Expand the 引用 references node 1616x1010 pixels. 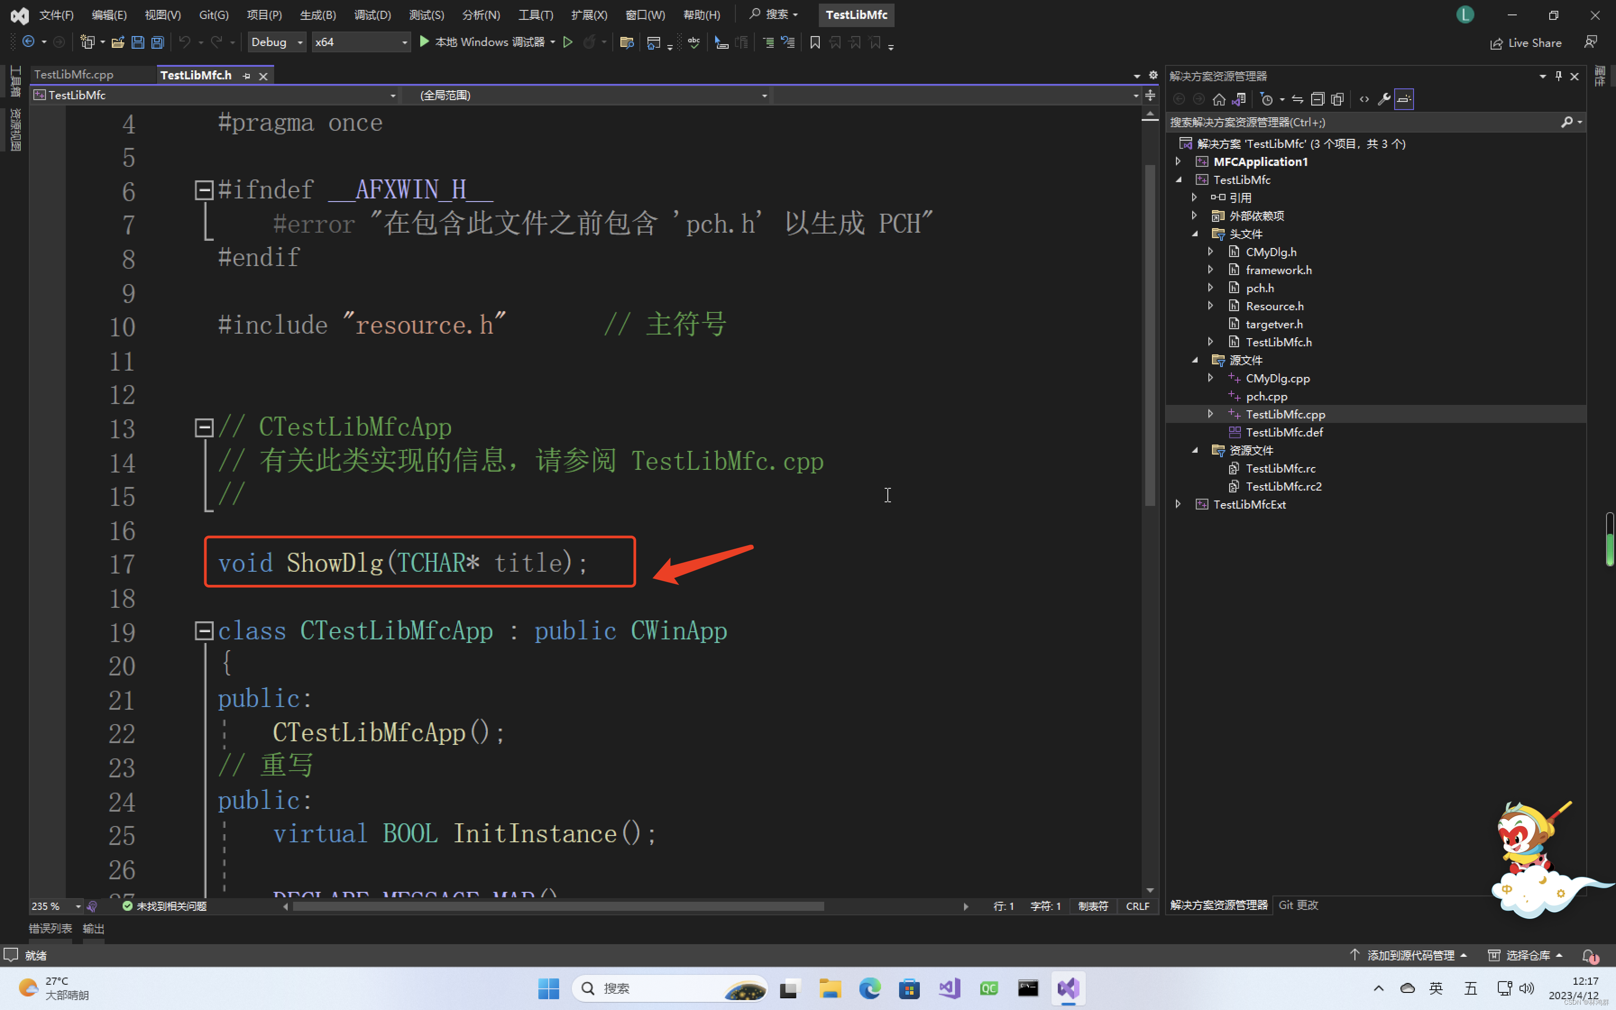pyautogui.click(x=1194, y=198)
